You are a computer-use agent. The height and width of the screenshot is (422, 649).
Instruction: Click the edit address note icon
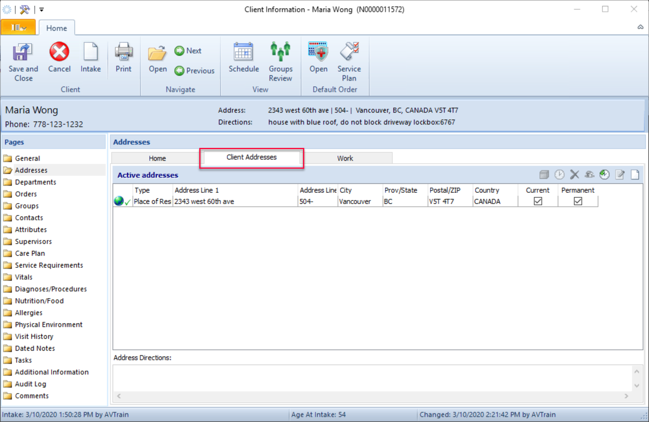click(x=620, y=175)
